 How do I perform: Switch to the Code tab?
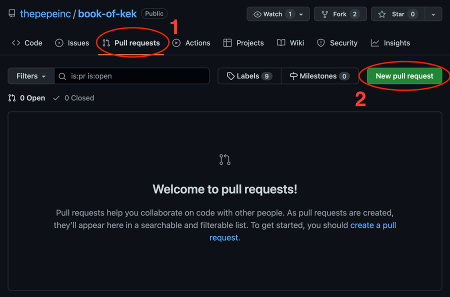click(x=27, y=43)
